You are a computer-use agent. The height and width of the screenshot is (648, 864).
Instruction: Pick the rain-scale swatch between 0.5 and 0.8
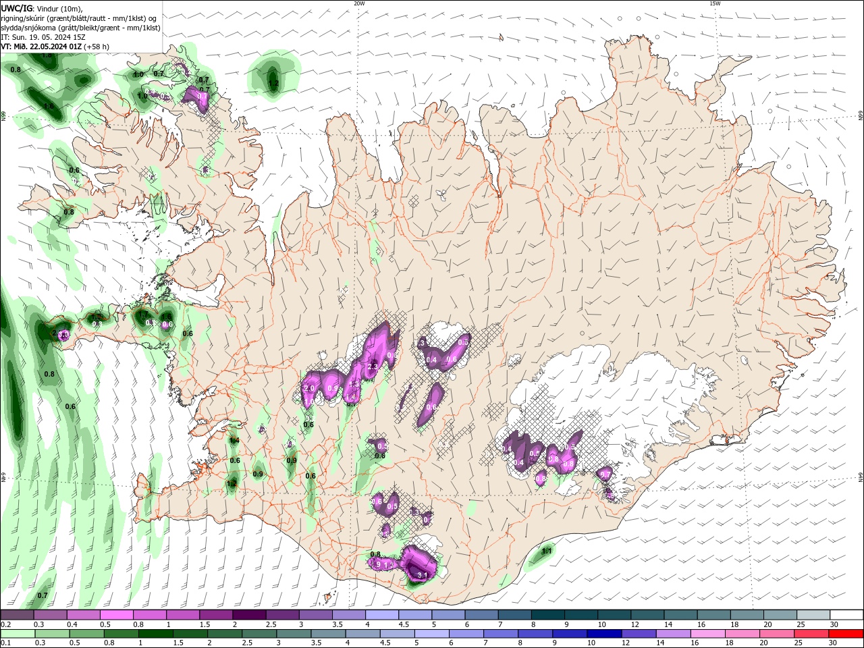click(x=87, y=634)
